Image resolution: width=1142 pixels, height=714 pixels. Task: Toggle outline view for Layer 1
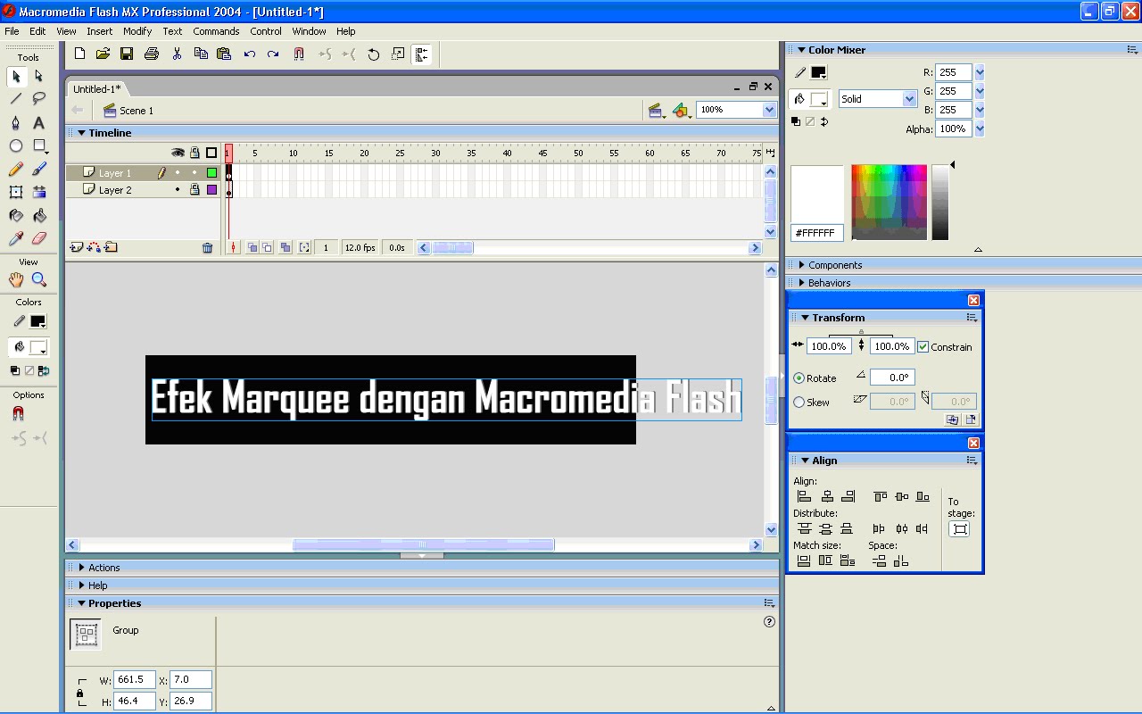(211, 173)
